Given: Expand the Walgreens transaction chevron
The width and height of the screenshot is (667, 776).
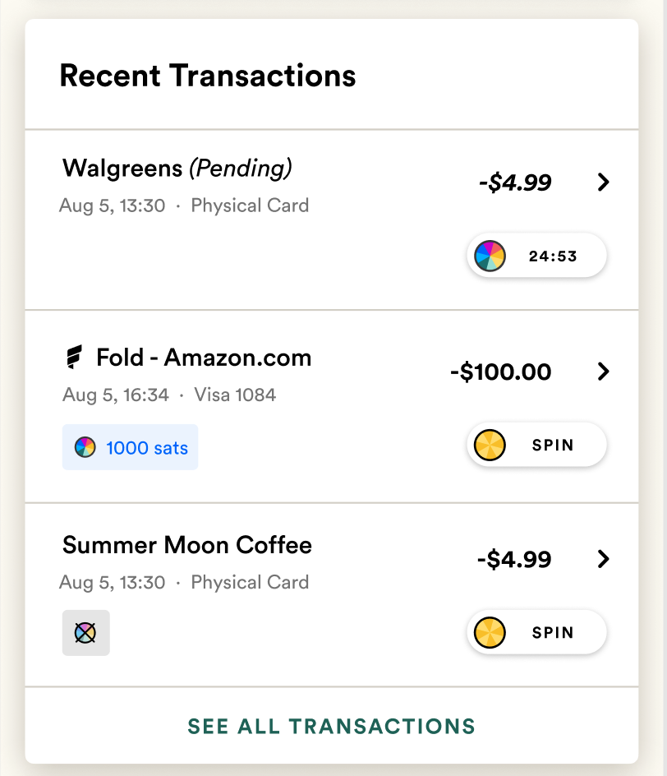Looking at the screenshot, I should click(604, 182).
